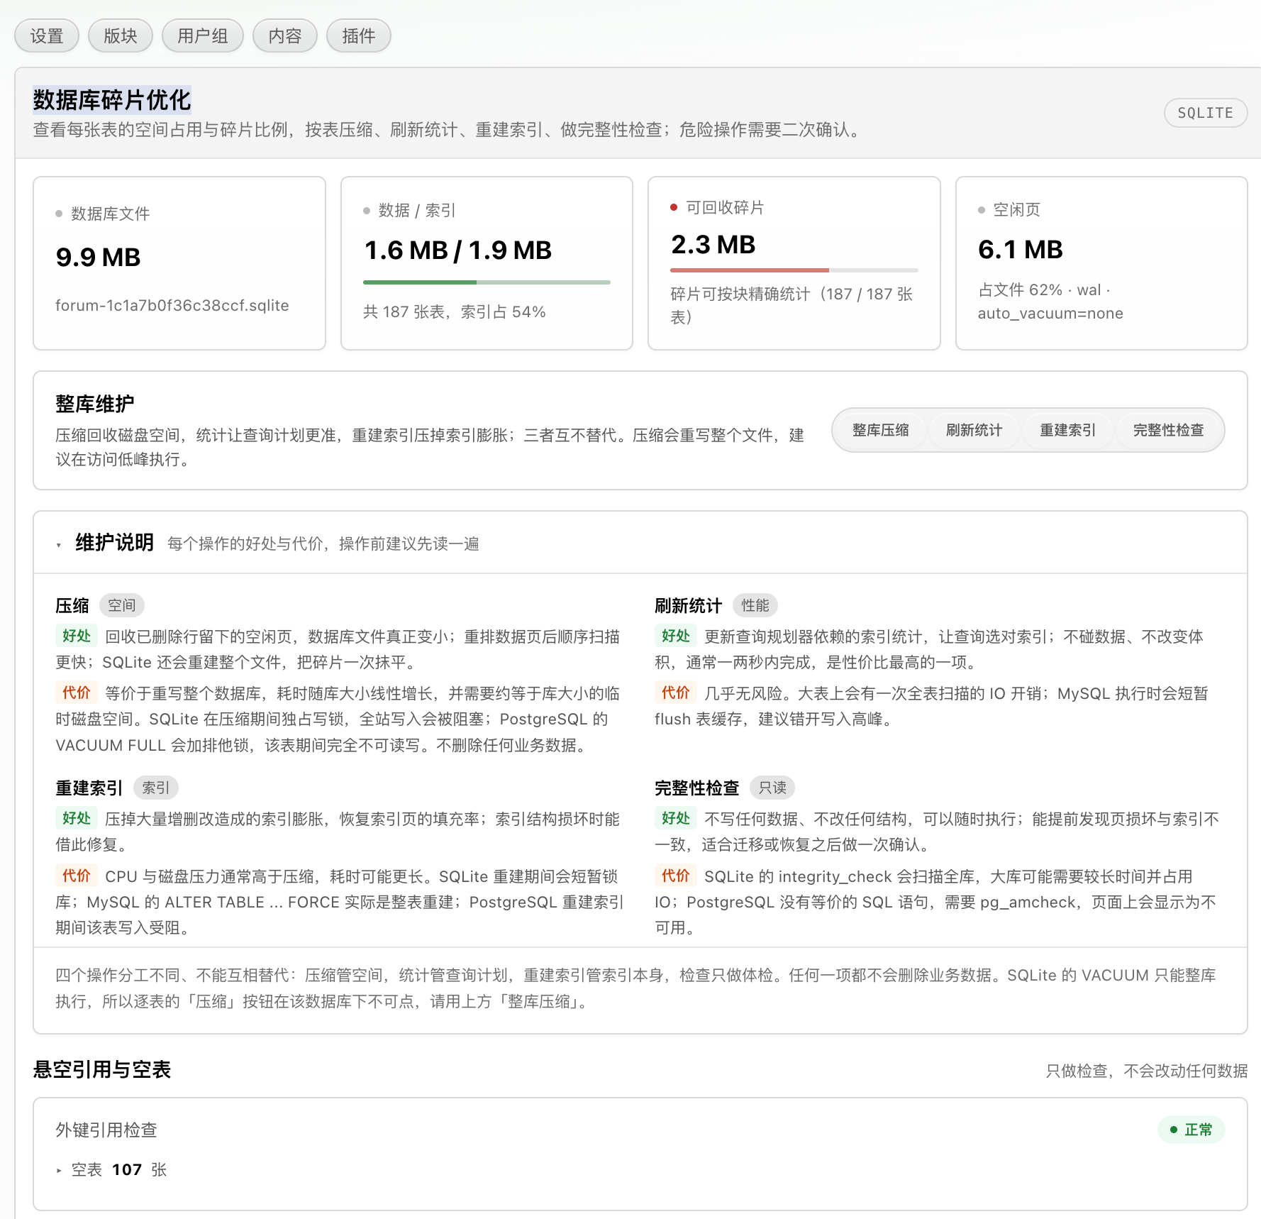
Task: Click the 共 187 张表，索引占 54% text
Action: [x=455, y=312]
